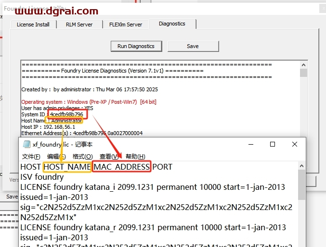The width and height of the screenshot is (326, 247).
Task: Click the Run Diagnostics button
Action: coord(136,46)
